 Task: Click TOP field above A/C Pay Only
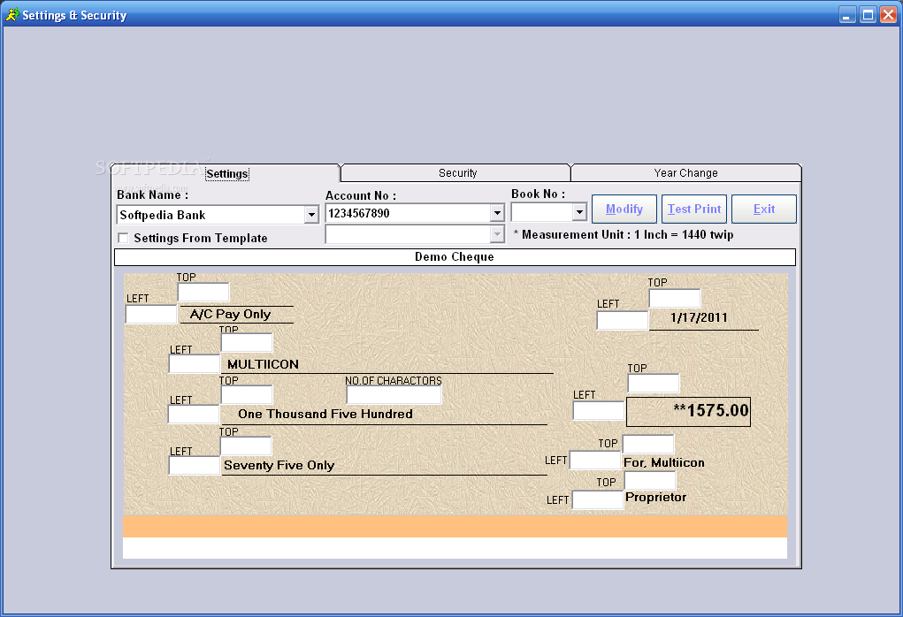tap(203, 293)
